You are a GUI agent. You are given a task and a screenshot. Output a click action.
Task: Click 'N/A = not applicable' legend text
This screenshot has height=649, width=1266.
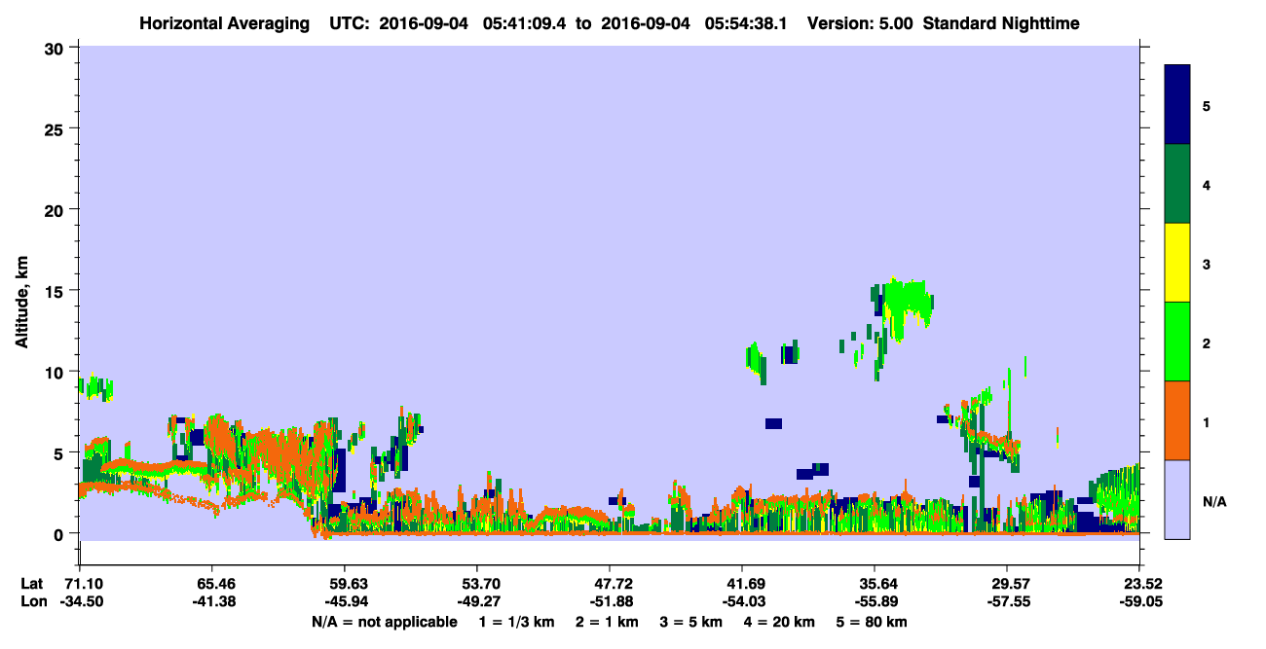tap(384, 622)
